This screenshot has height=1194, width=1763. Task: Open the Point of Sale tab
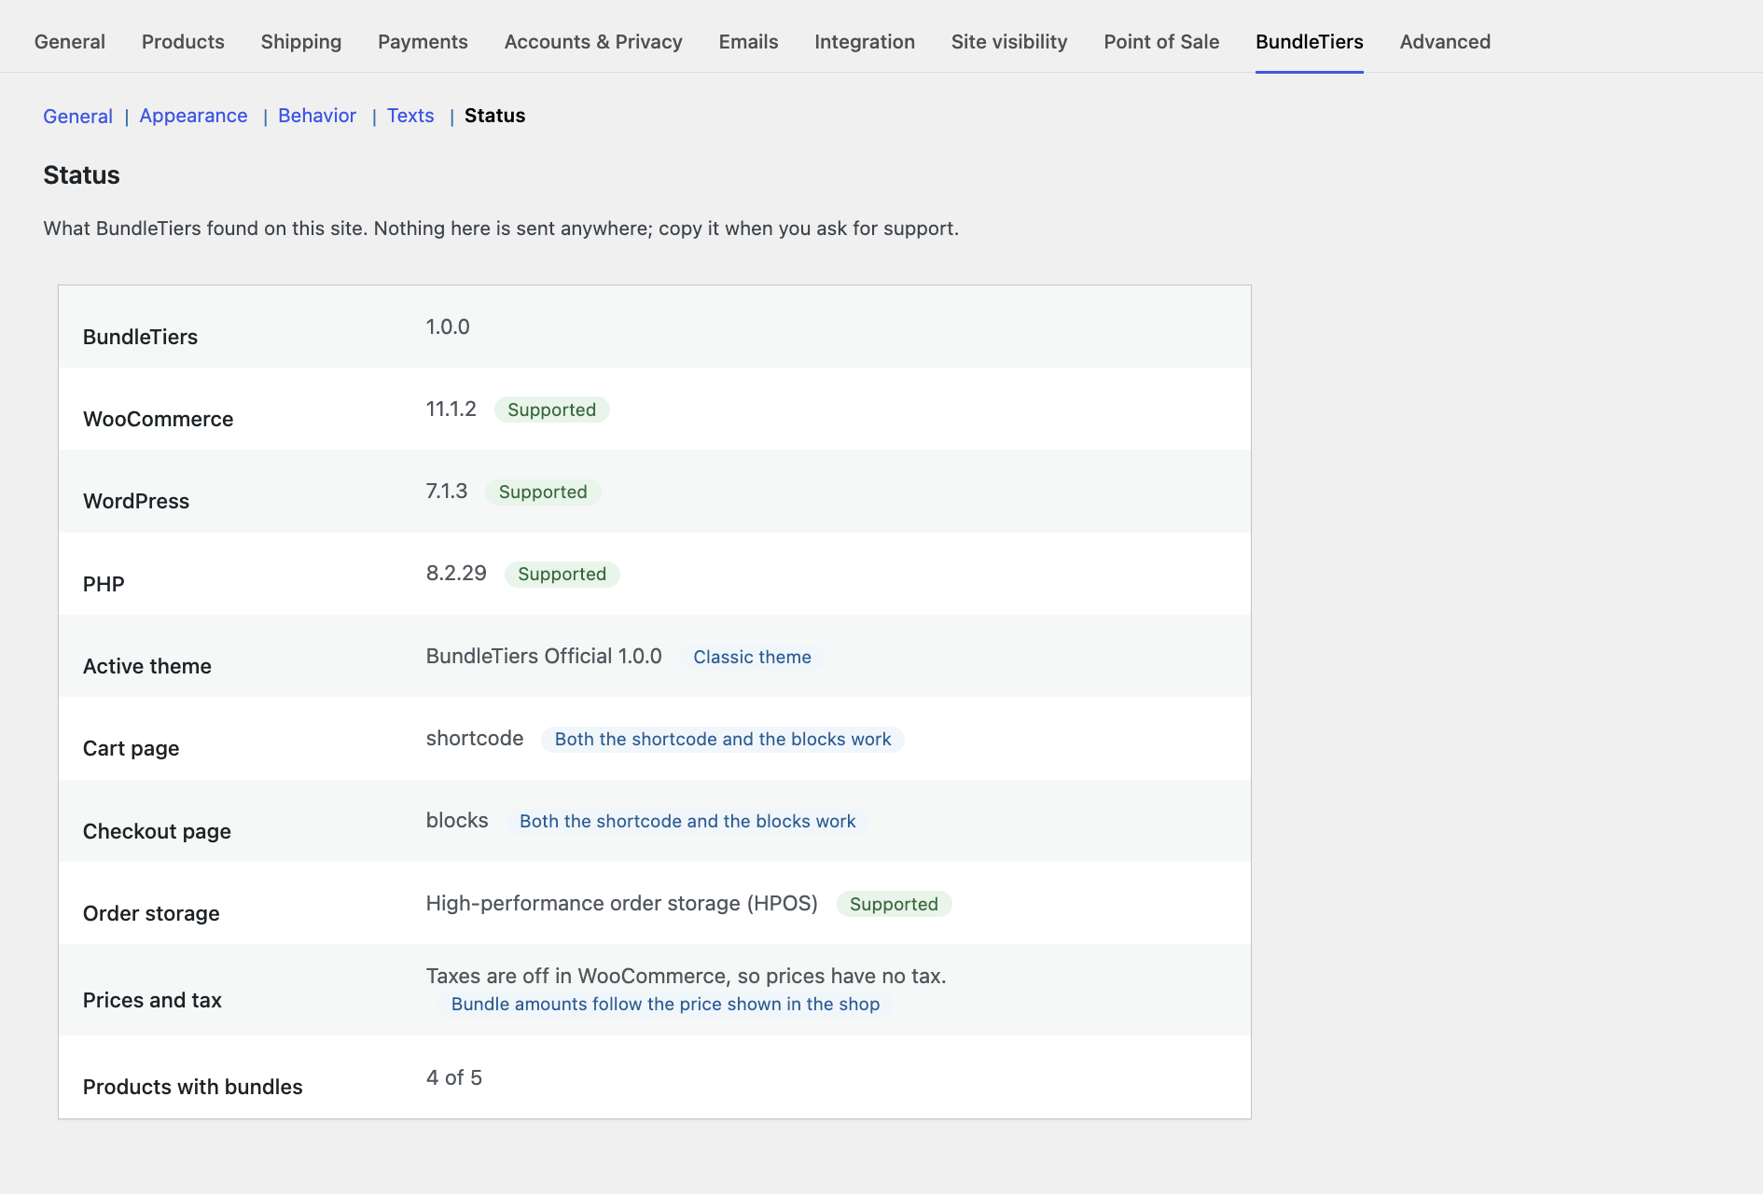coord(1161,42)
